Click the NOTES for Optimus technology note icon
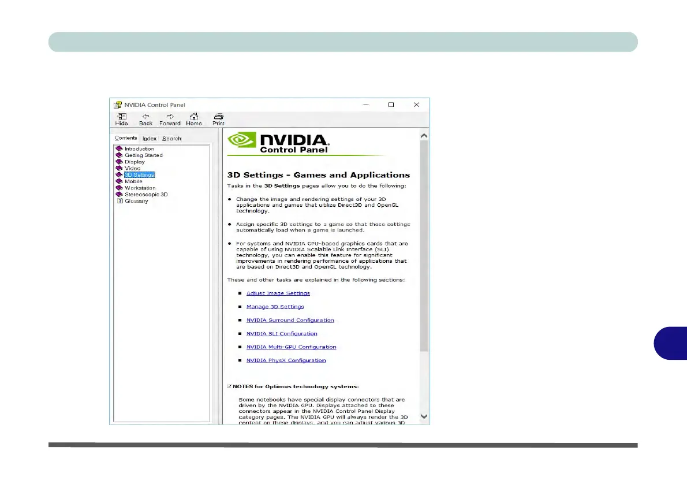687x484 pixels. point(229,386)
